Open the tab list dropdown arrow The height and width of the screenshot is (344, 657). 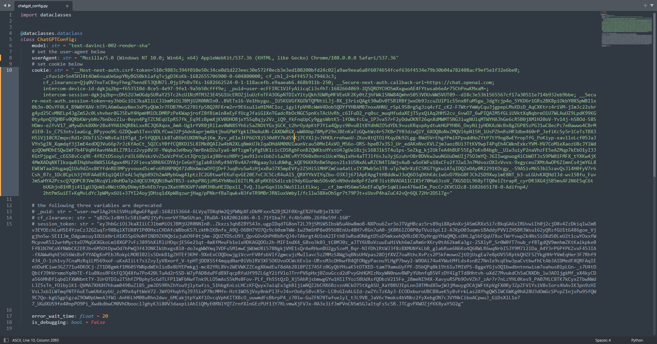point(651,5)
